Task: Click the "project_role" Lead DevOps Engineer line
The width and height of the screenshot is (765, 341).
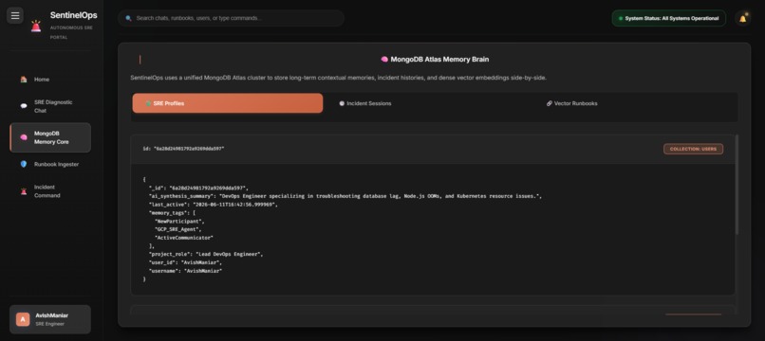Action: coord(206,254)
